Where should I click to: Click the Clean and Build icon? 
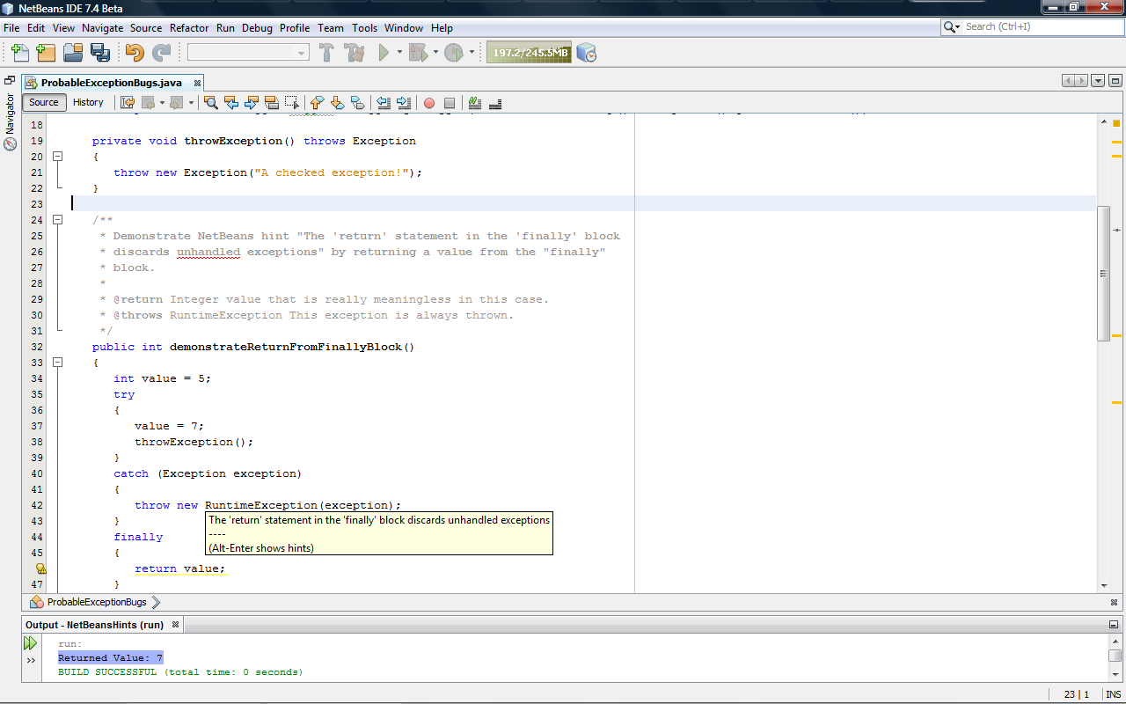coord(355,53)
